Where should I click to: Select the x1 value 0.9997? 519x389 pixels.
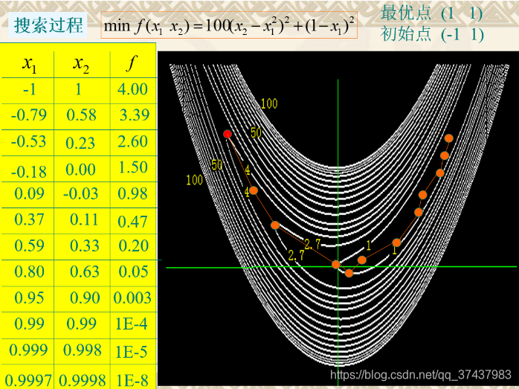point(28,381)
